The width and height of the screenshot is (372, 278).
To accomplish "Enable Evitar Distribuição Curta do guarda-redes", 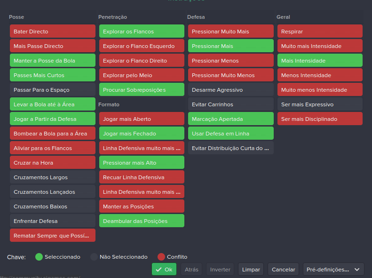I will pyautogui.click(x=231, y=148).
